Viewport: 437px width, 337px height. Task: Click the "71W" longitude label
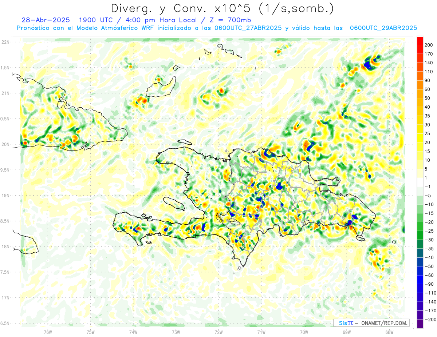coord(261,332)
